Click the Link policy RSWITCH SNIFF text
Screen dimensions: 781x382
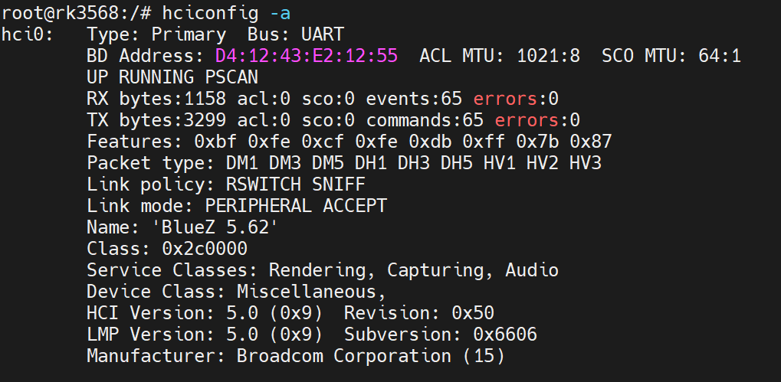point(226,184)
